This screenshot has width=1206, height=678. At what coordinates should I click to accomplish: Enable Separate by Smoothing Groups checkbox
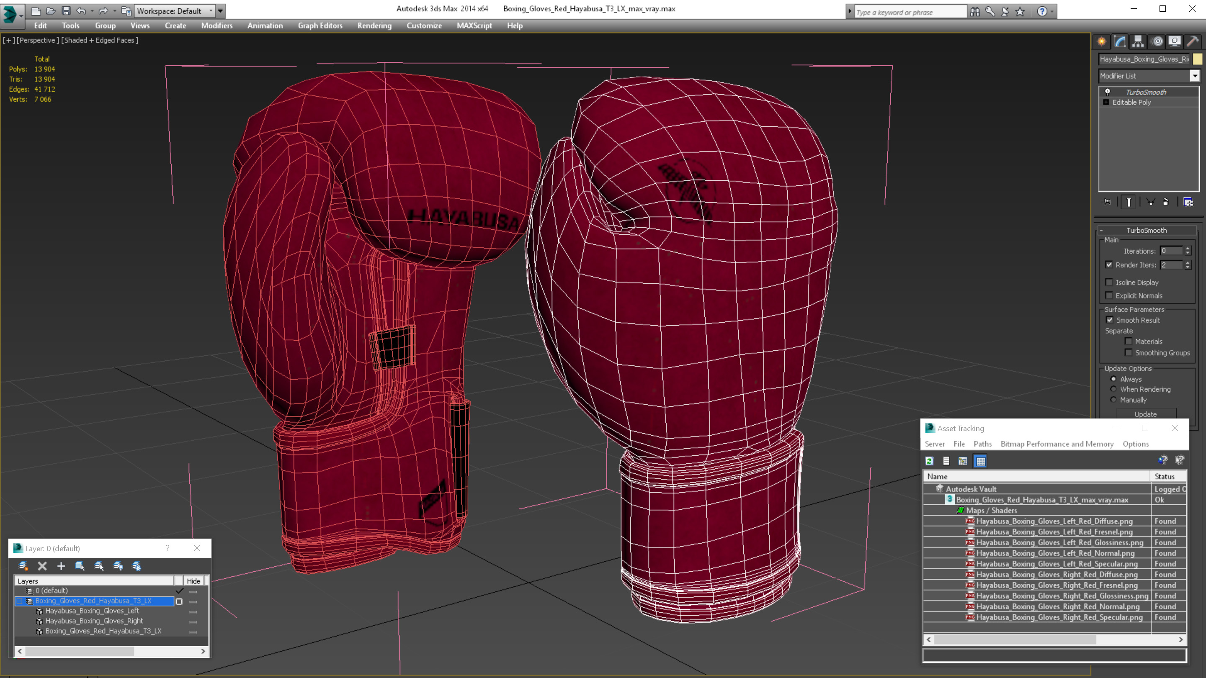[1129, 353]
